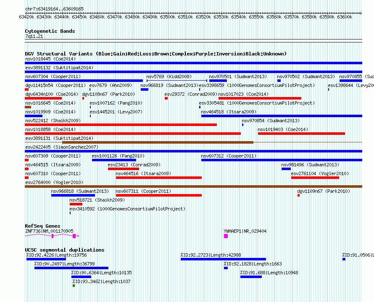
Task: Click the nsv1018858 (Coe2014) red bar
Action: 133,134
